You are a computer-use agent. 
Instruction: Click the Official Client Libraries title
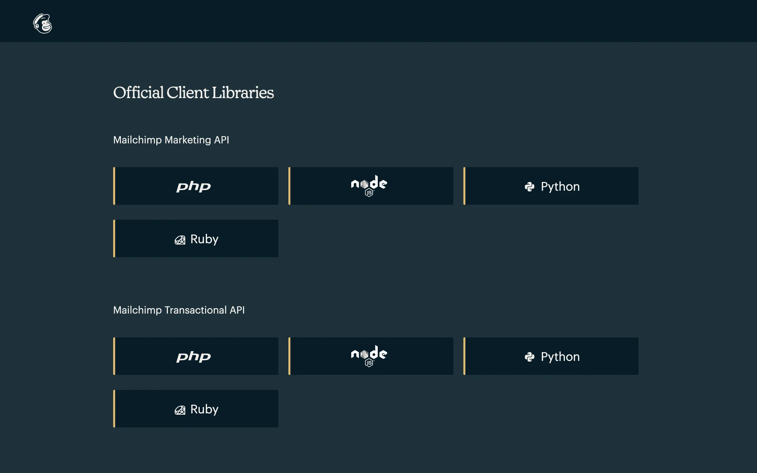(x=193, y=93)
